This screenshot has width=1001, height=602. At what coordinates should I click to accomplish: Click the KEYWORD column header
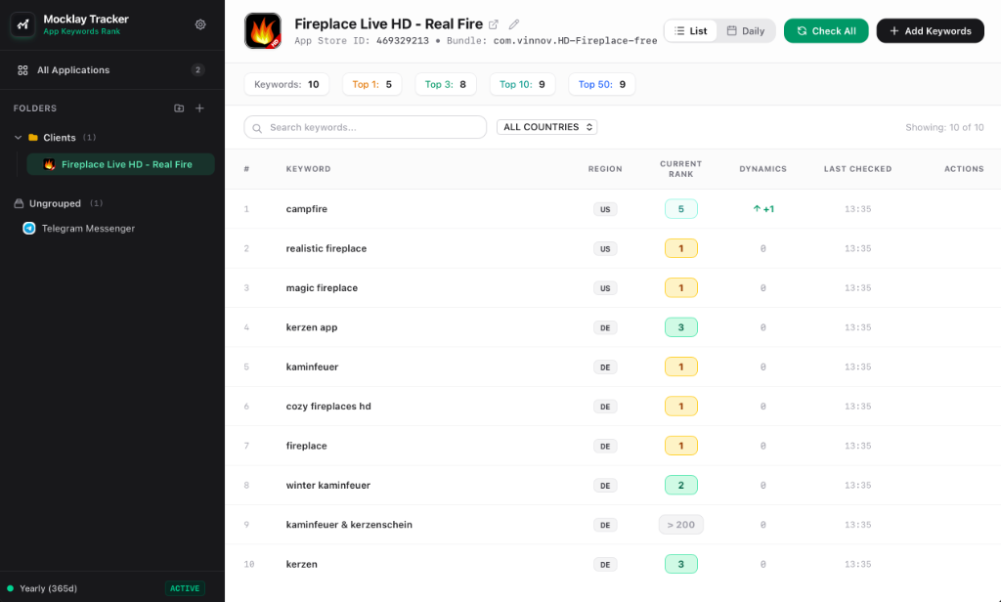point(308,169)
